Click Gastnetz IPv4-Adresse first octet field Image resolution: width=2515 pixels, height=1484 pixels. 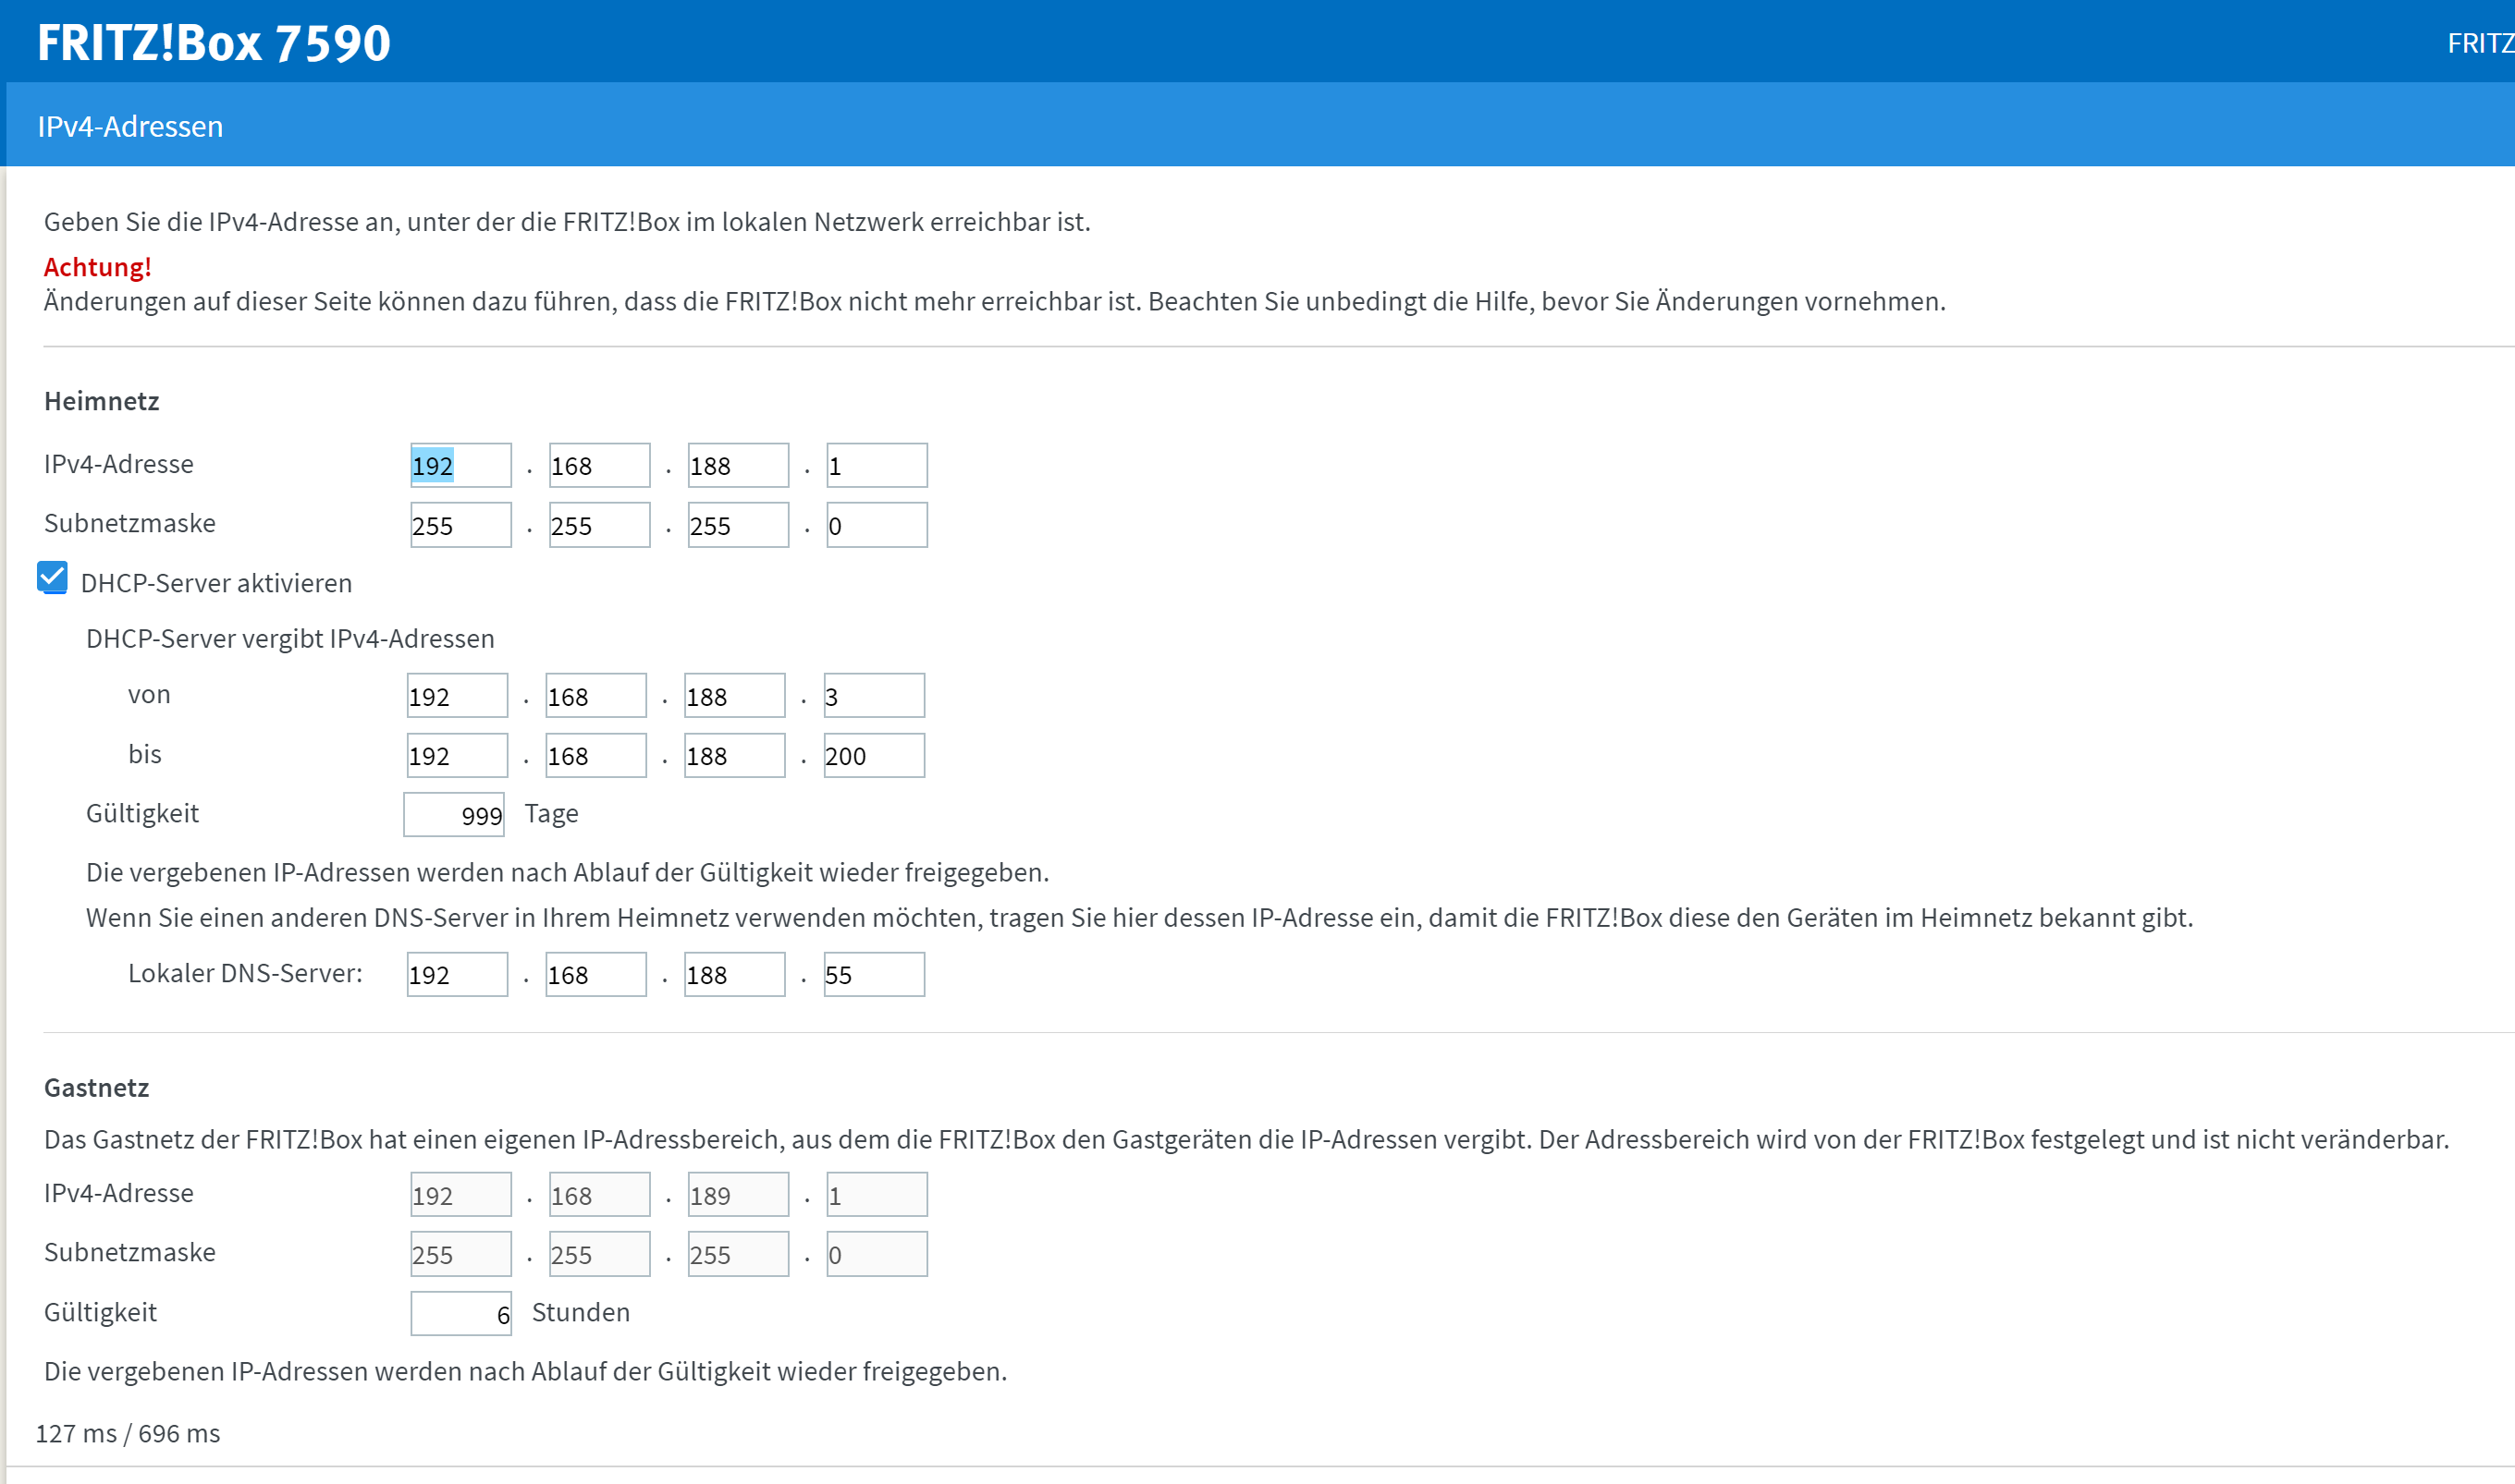click(x=460, y=1195)
